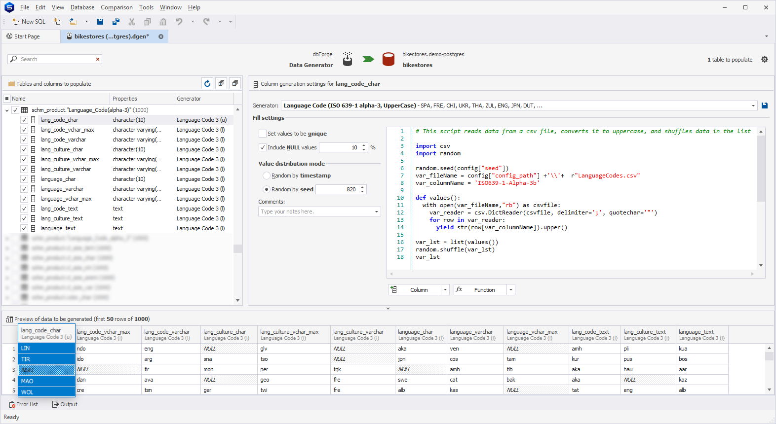Click the Paste icon in toolbar
Image resolution: width=776 pixels, height=424 pixels.
[x=163, y=22]
